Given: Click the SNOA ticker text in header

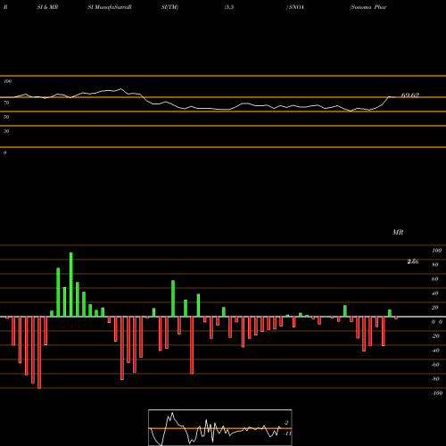Looking at the screenshot, I should pos(296,7).
